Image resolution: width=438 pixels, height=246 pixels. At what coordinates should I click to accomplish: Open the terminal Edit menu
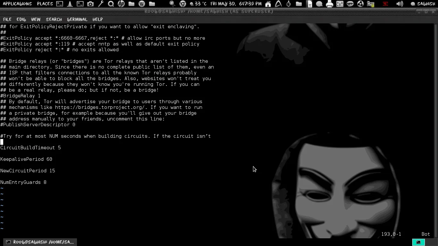pyautogui.click(x=21, y=19)
